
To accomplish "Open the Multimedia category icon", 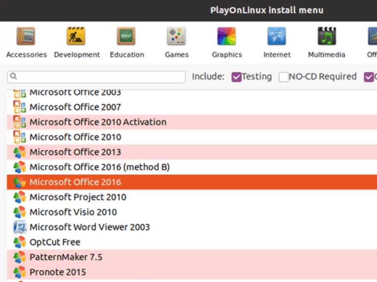I will (x=327, y=36).
